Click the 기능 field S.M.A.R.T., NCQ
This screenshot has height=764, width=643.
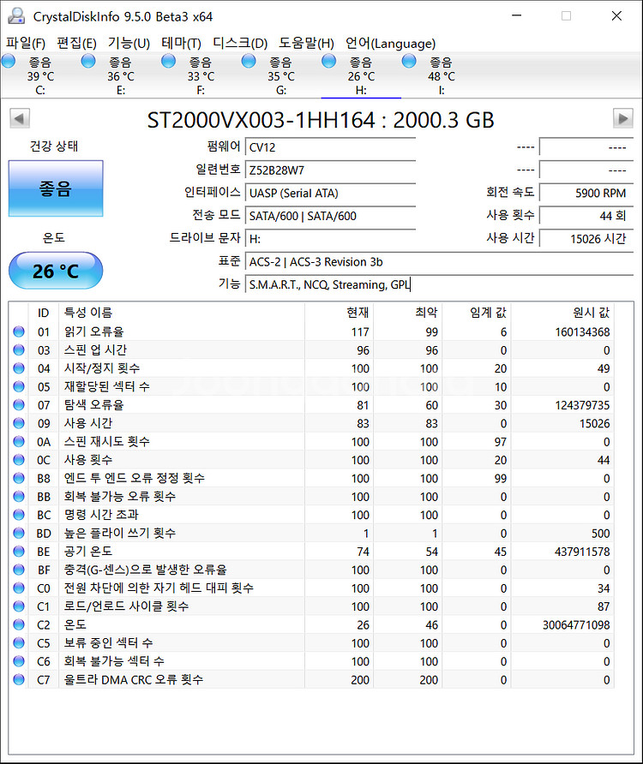pos(439,285)
